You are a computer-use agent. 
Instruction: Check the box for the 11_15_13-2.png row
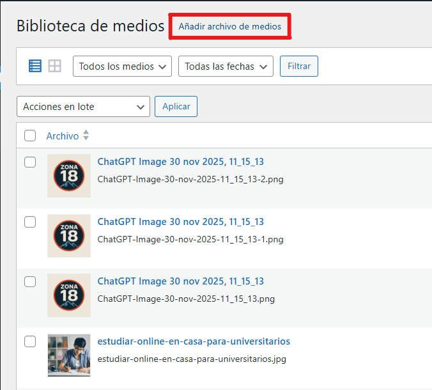point(30,162)
